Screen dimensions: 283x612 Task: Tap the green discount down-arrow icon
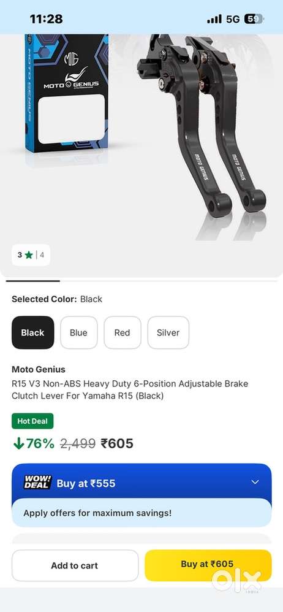tap(18, 444)
